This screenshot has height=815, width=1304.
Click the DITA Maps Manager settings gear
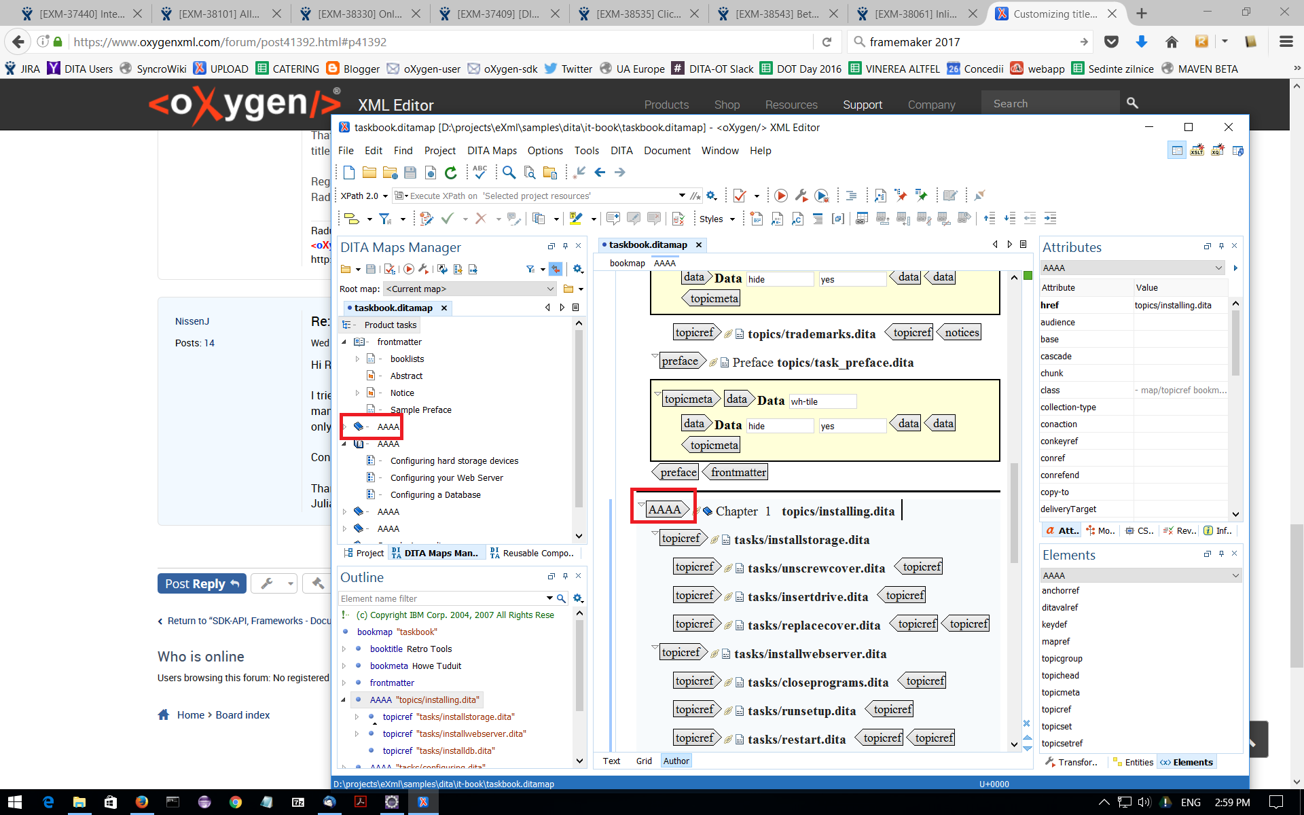pyautogui.click(x=578, y=269)
